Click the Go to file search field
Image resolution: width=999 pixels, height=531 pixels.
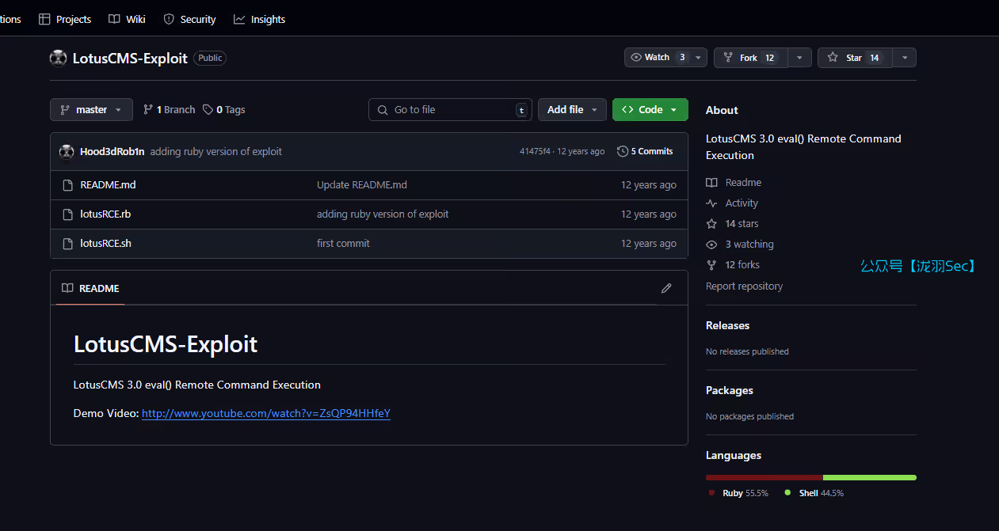[450, 110]
